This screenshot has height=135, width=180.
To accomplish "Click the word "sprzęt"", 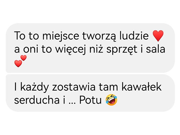I will [x=122, y=50].
